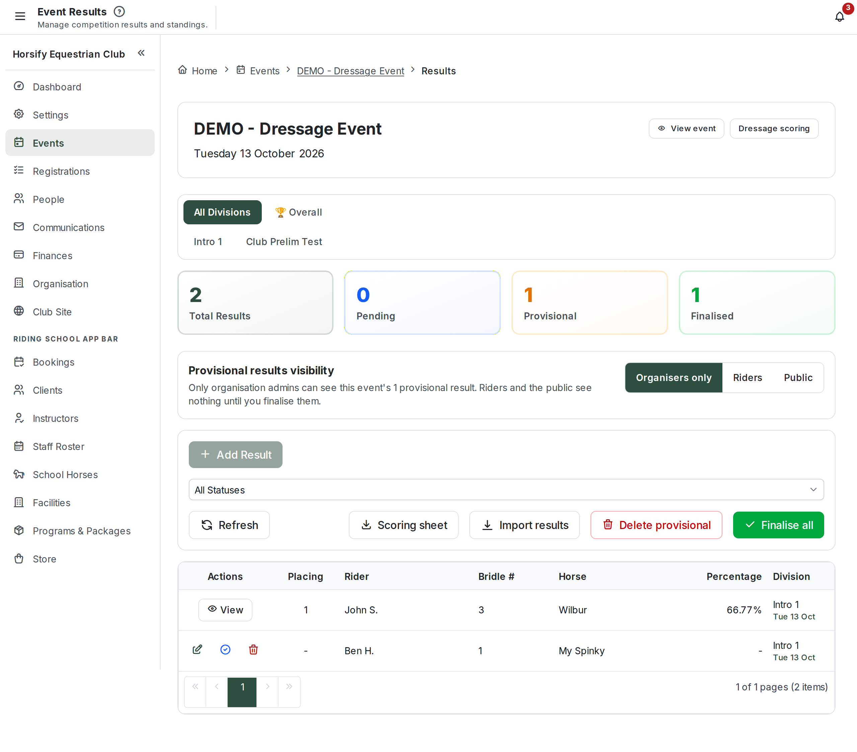Open Settings in the sidebar

(80, 115)
